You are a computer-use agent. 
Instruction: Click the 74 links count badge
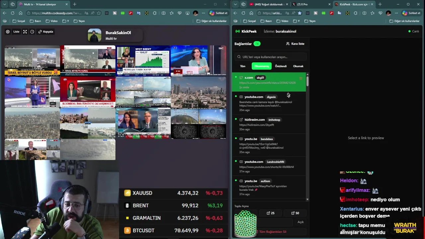click(x=257, y=43)
